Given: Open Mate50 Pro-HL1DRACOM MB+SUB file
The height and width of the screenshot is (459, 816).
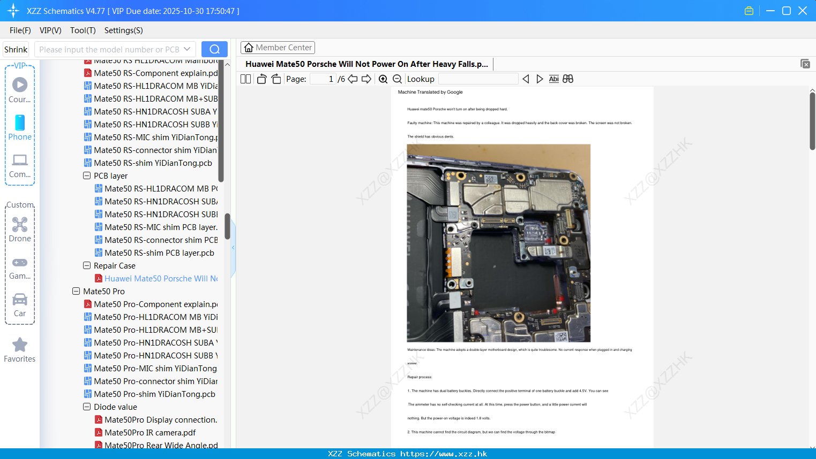Looking at the screenshot, I should pyautogui.click(x=151, y=330).
